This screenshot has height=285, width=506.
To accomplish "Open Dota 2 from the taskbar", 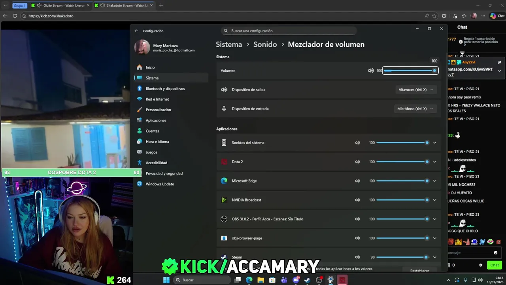I will point(342,280).
